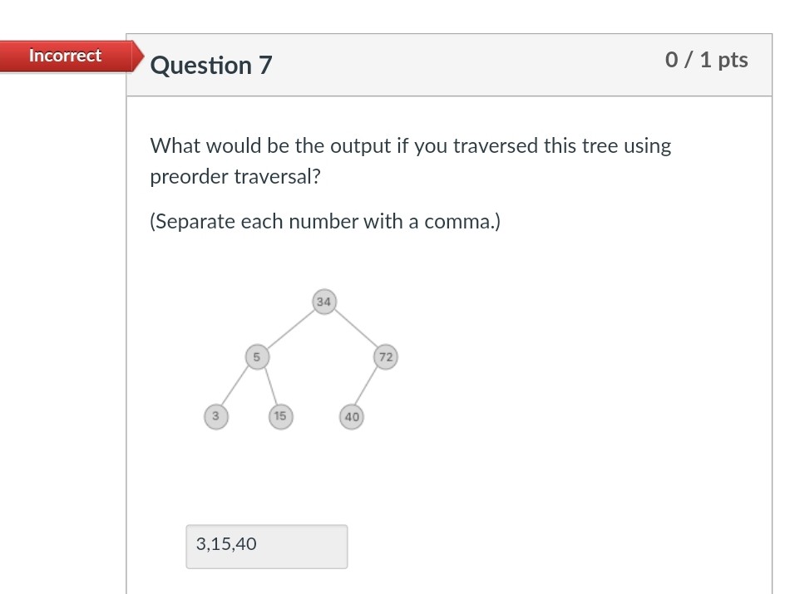This screenshot has width=785, height=594.
Task: Click the binary tree diagram image
Action: pos(301,360)
